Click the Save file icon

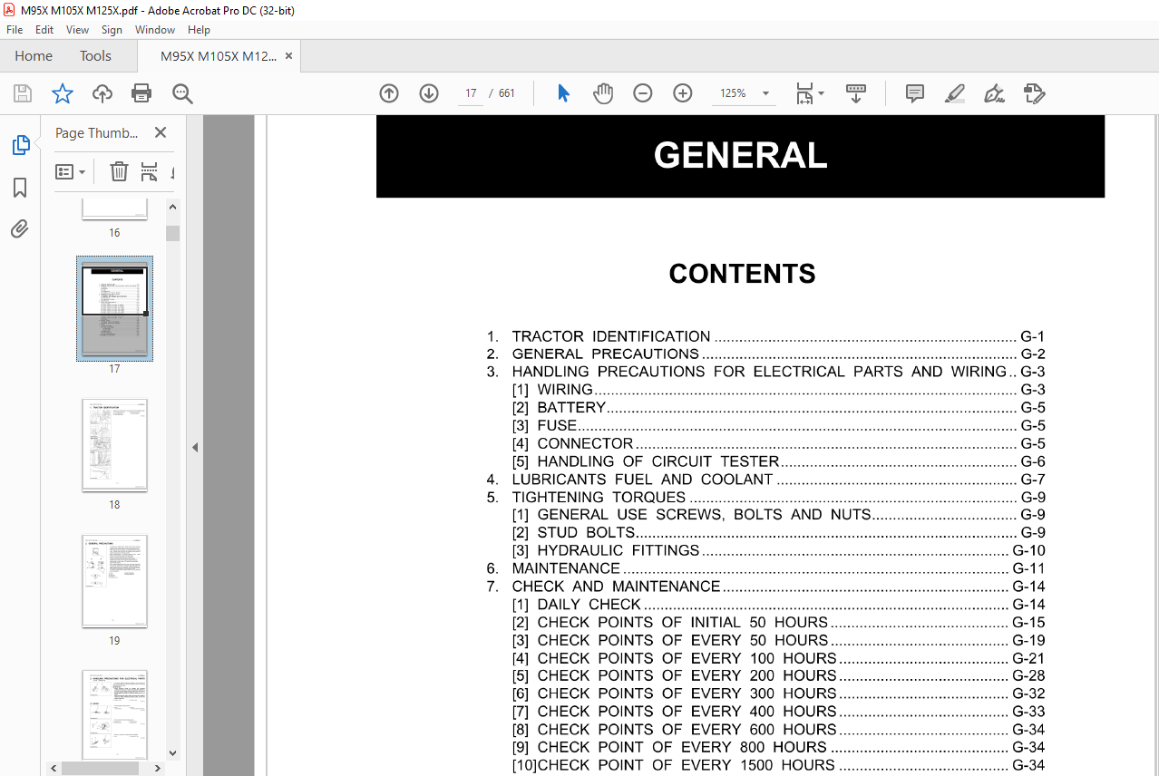pos(23,93)
